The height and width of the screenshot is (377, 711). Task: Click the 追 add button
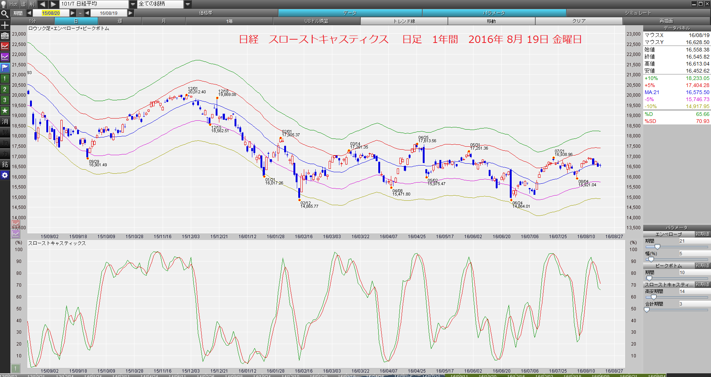[23, 4]
